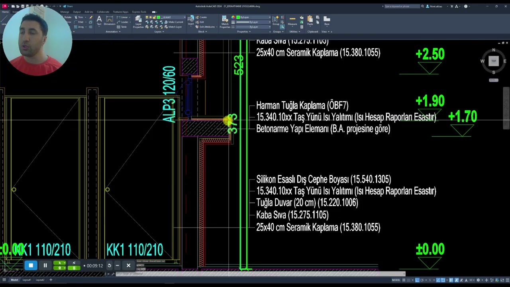Click the Base view tool
510x287 pixels.
point(327,21)
